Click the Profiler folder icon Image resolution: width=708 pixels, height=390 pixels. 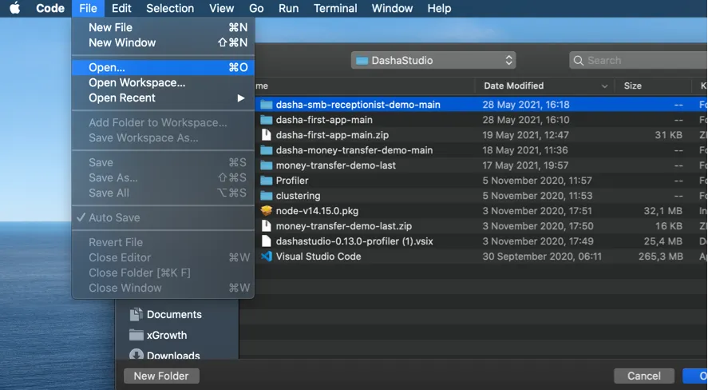click(267, 181)
